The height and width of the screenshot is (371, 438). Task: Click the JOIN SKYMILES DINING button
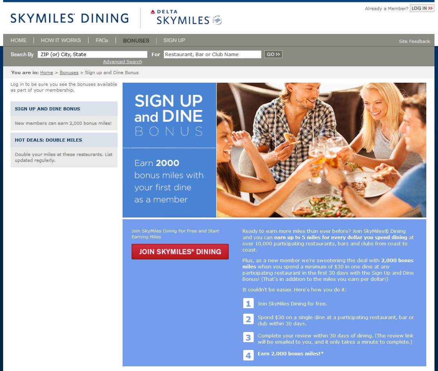point(180,252)
